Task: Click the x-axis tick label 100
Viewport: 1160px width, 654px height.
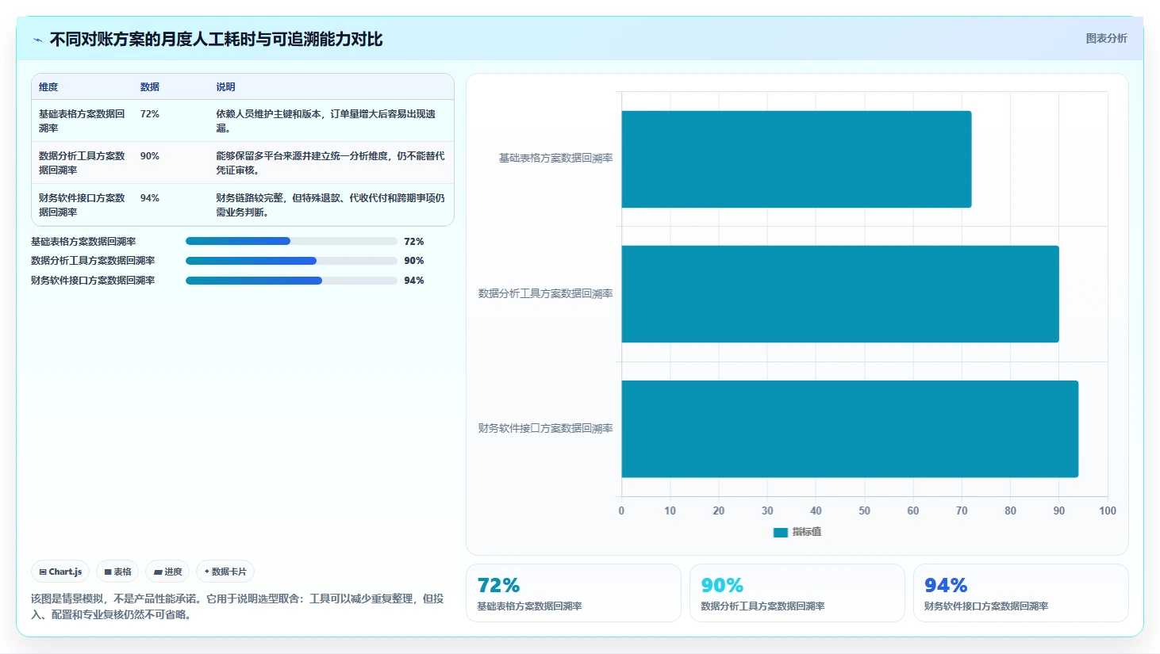Action: click(1108, 511)
